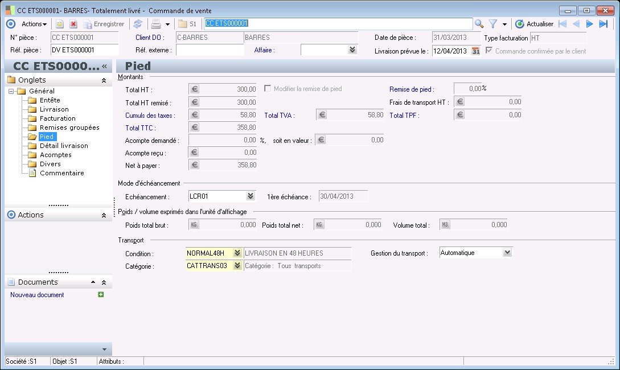
Task: Click the print icon in toolbar
Action: pos(155,24)
